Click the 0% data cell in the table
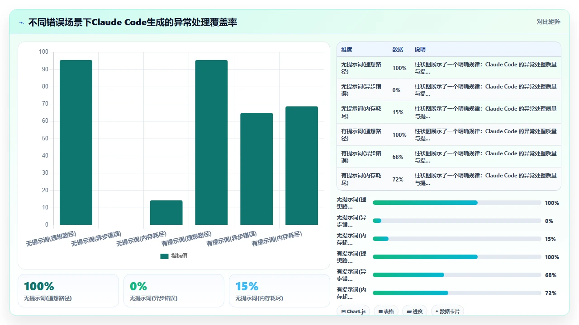The image size is (579, 325). click(x=399, y=90)
